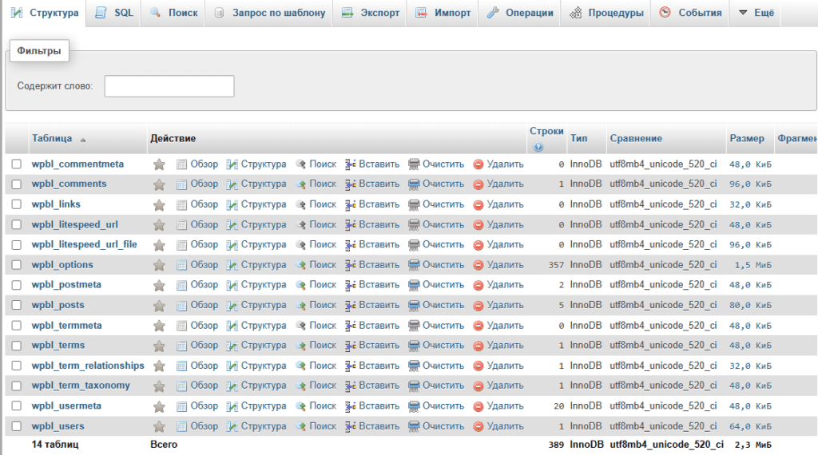Check the wpbl_comments table checkbox

[17, 184]
